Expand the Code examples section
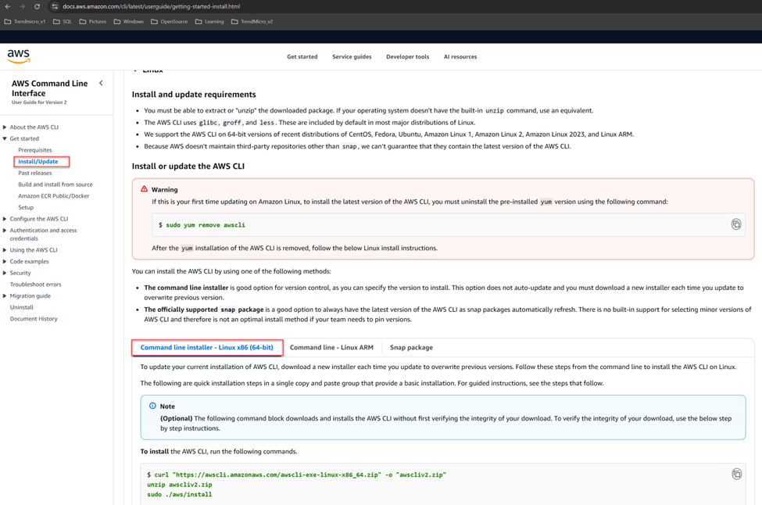 point(5,262)
